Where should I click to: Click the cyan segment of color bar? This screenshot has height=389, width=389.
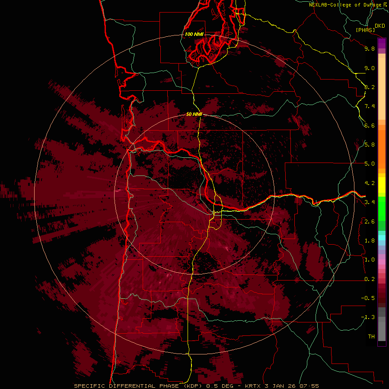click(x=382, y=238)
